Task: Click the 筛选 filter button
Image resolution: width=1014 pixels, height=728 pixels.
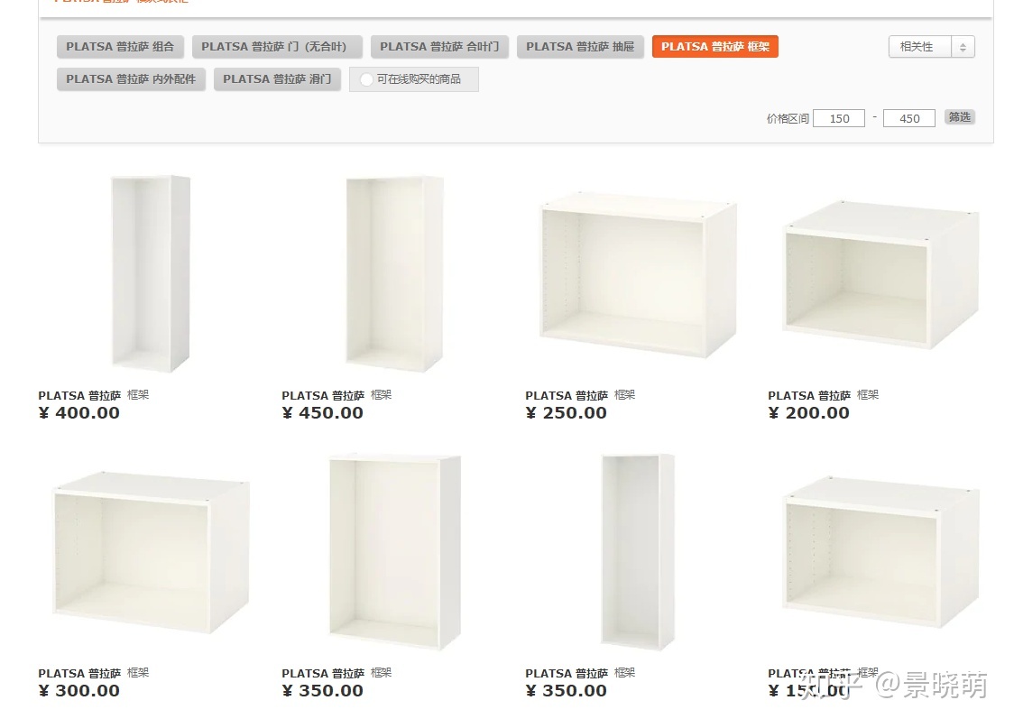Action: pyautogui.click(x=960, y=117)
